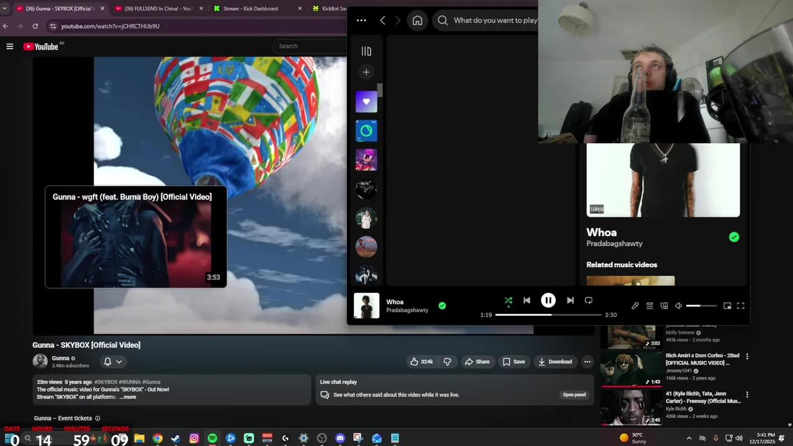Focus the Spotify 'What do you want to play' search

tap(486, 20)
